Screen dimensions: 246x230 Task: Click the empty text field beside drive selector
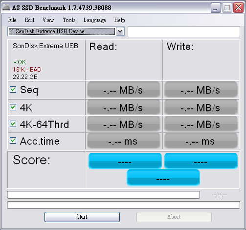[x=184, y=32]
